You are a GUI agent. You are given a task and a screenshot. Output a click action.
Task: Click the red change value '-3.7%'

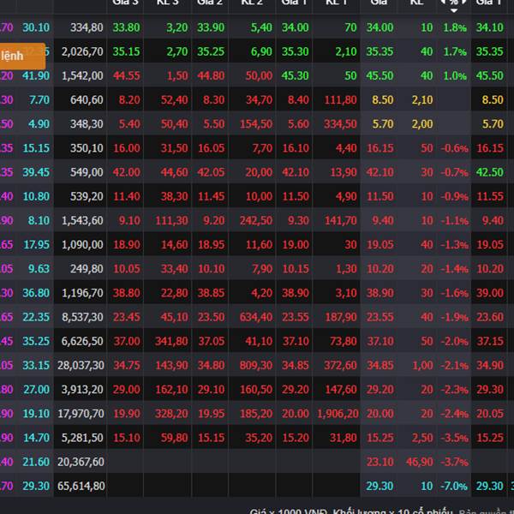coord(454,462)
